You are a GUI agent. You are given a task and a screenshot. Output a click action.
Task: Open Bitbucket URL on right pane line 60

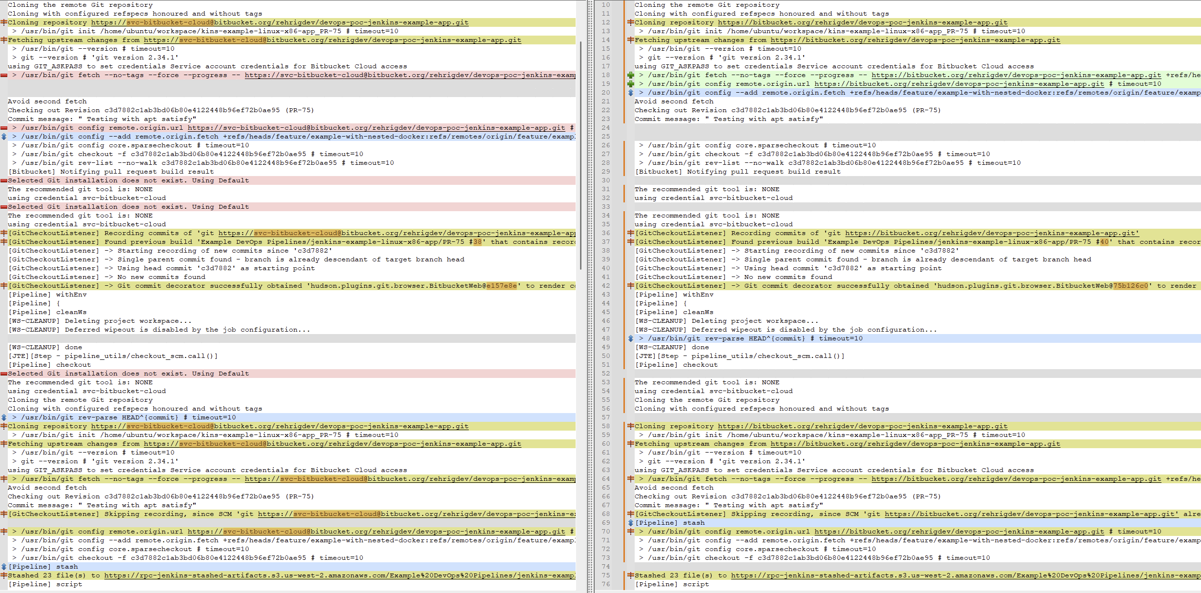point(915,444)
